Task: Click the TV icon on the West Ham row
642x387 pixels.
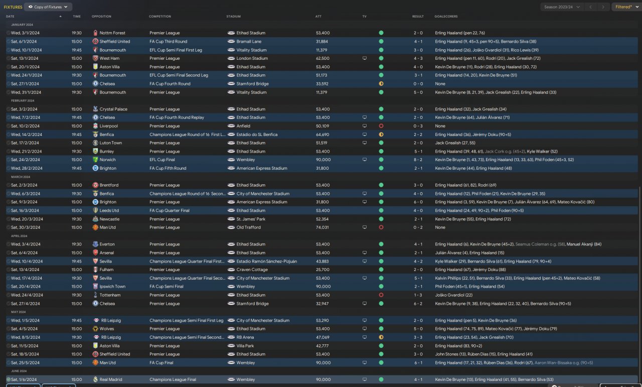Action: tap(365, 58)
